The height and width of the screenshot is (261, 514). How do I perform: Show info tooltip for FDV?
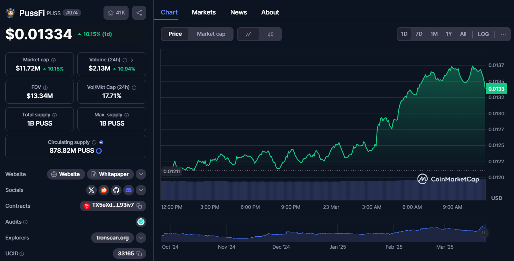point(46,87)
